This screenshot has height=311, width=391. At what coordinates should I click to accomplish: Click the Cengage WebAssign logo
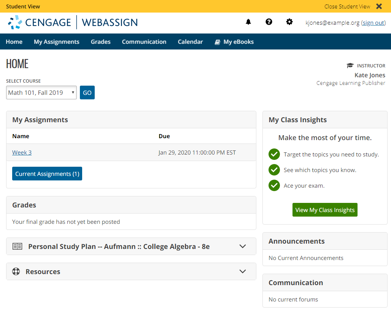73,22
